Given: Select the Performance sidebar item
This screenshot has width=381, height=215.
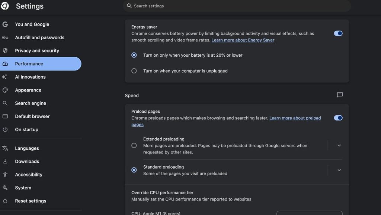Looking at the screenshot, I should (x=41, y=64).
